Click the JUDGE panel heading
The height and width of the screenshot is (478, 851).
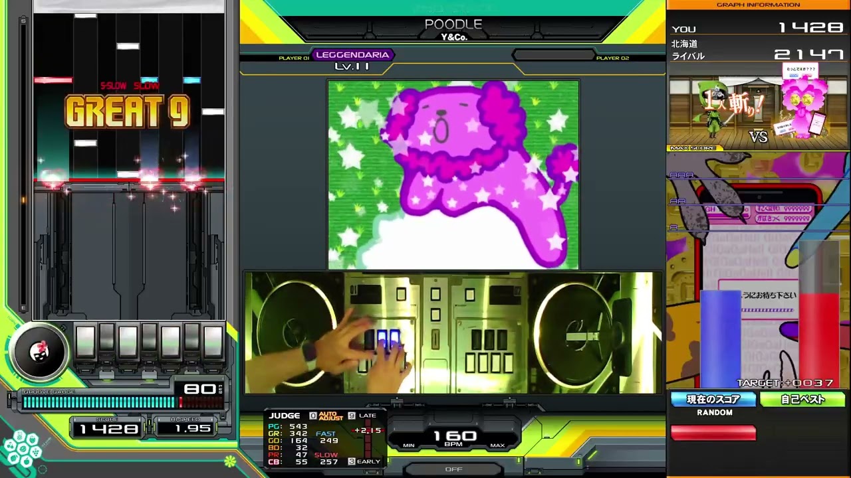click(x=285, y=416)
